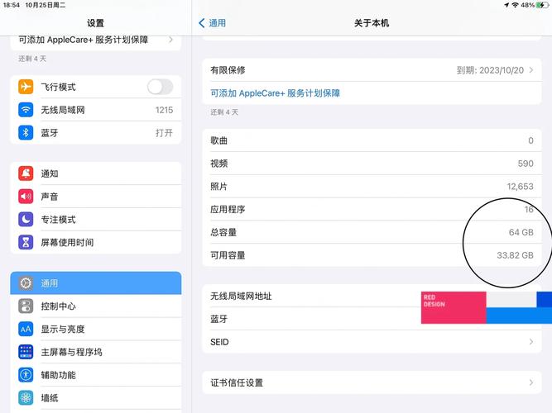This screenshot has width=552, height=413.
Task: Tap the 蓝牙 address row in About
Action: [x=372, y=319]
